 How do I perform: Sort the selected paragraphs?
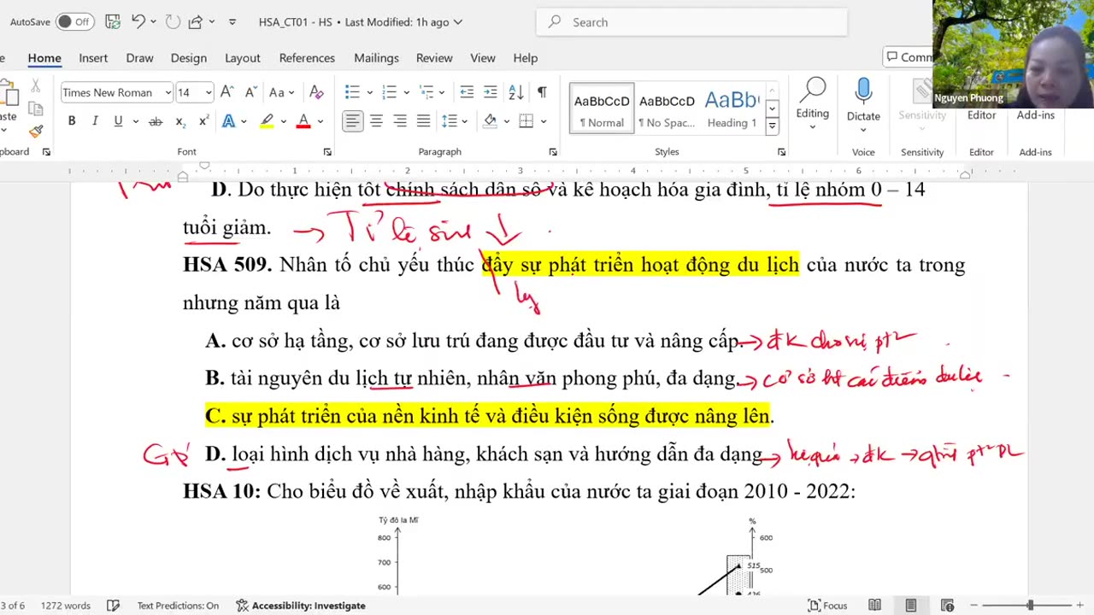pyautogui.click(x=516, y=92)
